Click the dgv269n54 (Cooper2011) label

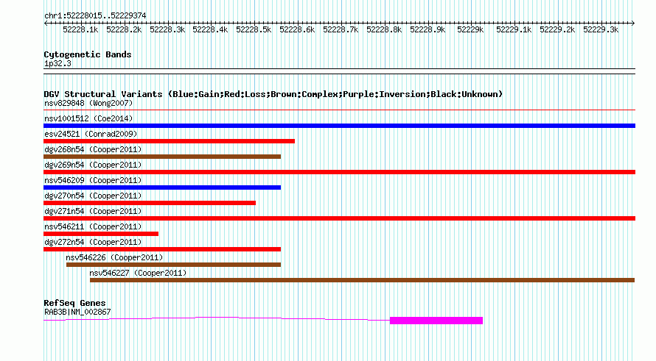(93, 165)
